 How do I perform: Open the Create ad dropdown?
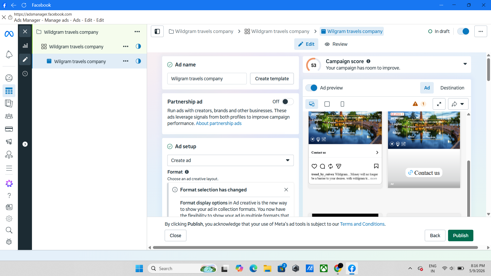click(x=230, y=160)
